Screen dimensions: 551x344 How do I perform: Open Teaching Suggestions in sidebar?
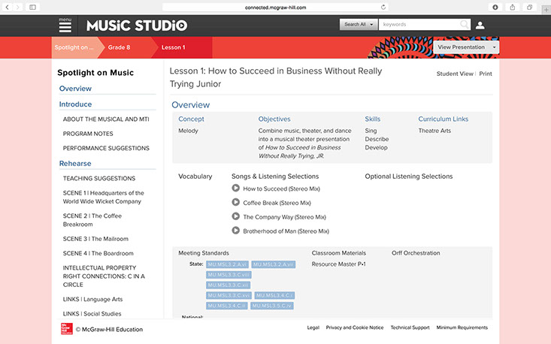tap(99, 178)
